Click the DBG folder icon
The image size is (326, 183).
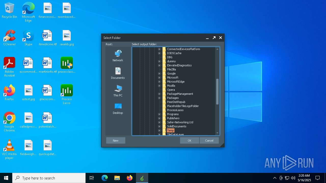coord(164,57)
